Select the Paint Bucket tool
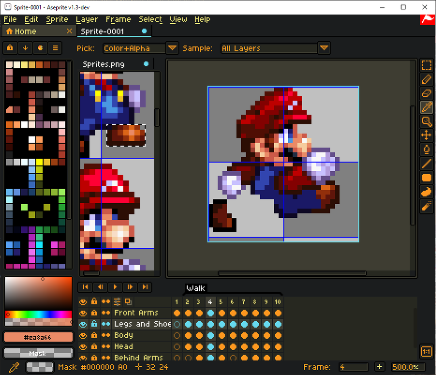Viewport: 436px width, 375px height. pyautogui.click(x=426, y=150)
